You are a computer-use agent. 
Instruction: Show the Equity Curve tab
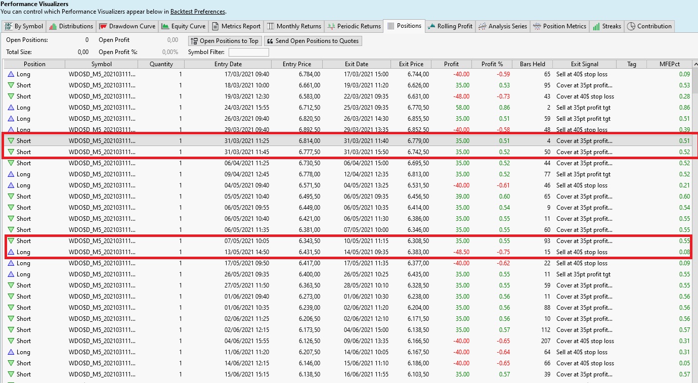[183, 26]
